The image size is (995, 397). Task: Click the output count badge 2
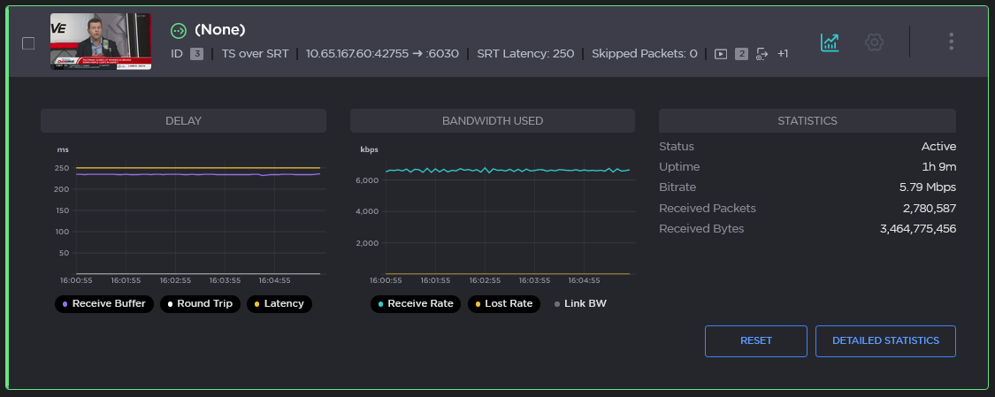pos(741,54)
